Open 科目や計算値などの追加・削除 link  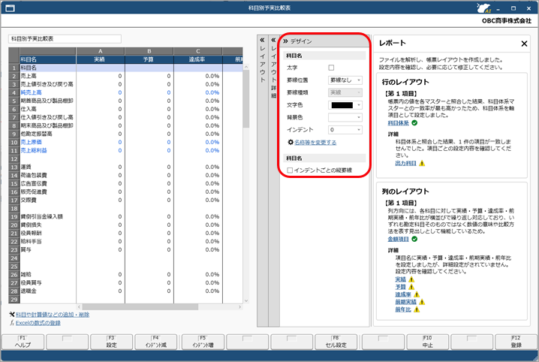coord(53,315)
